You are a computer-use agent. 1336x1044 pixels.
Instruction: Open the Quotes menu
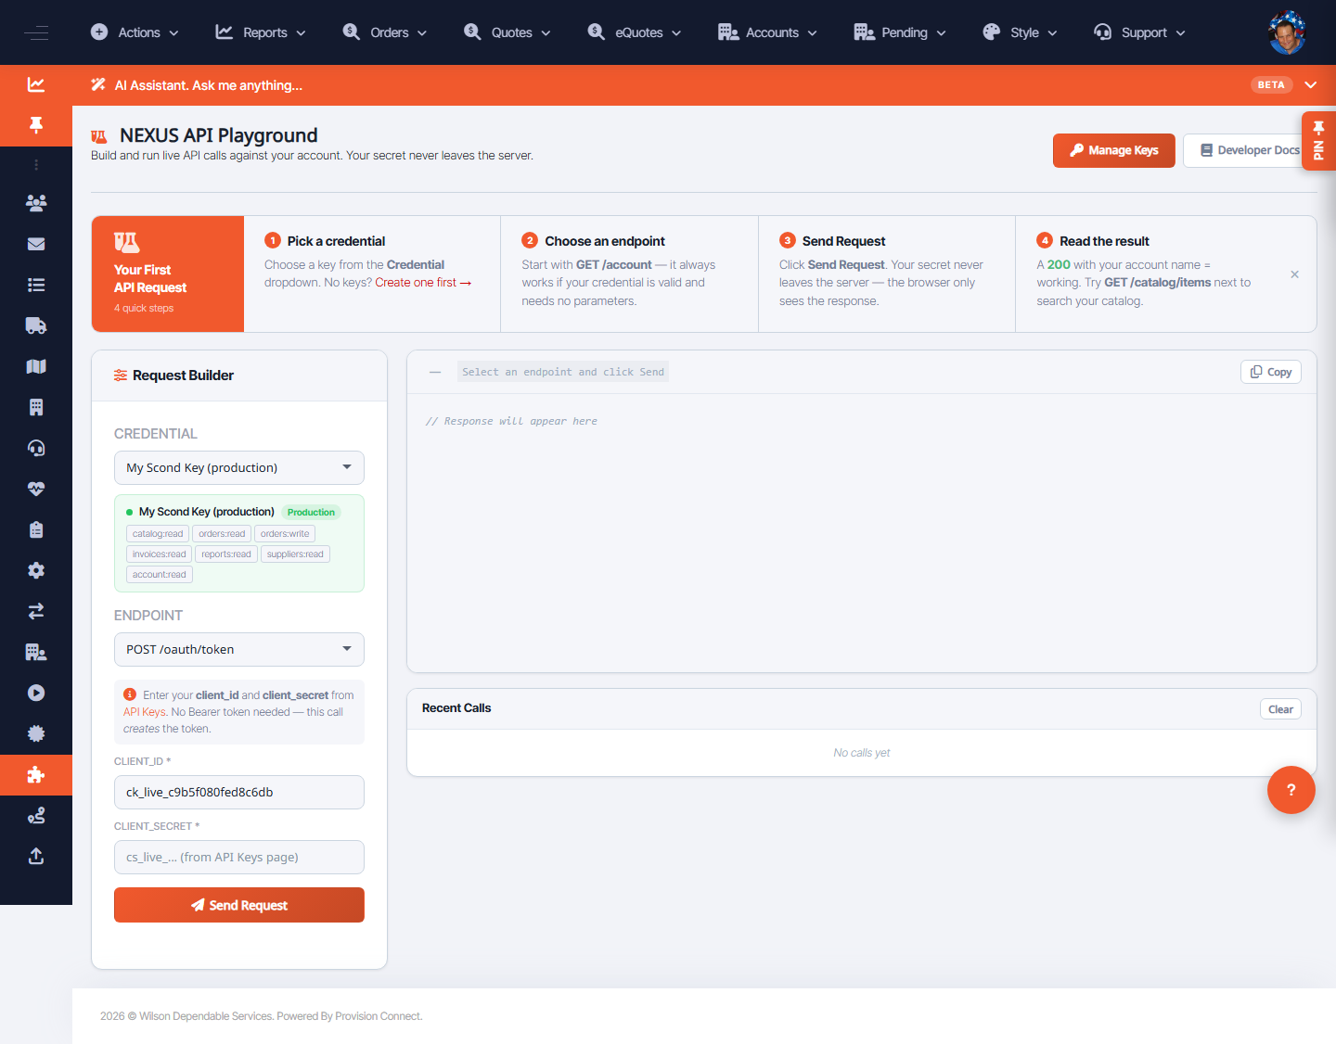click(x=507, y=32)
